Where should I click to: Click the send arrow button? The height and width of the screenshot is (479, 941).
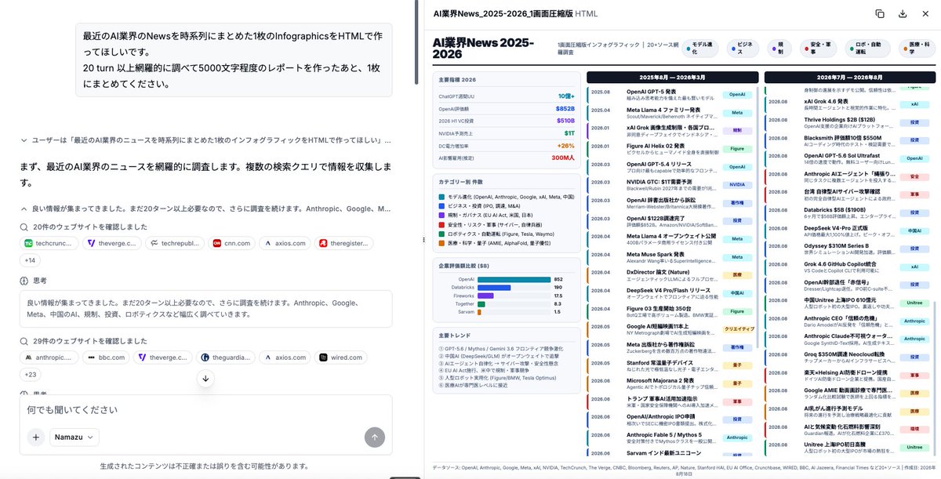click(374, 437)
